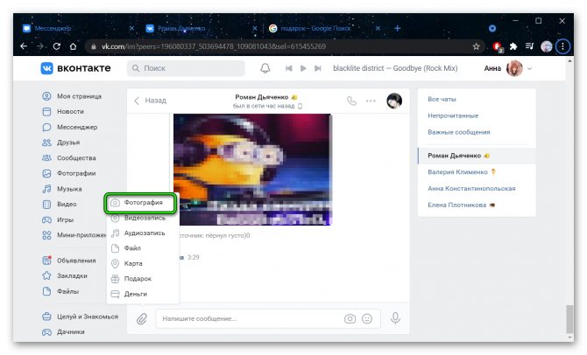Image resolution: width=587 pixels, height=355 pixels.
Task: Show Важные сообщения filter
Action: [x=458, y=132]
